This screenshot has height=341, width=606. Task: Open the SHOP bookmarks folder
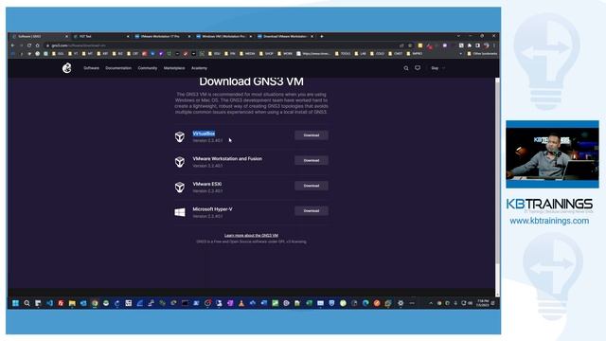coord(267,54)
